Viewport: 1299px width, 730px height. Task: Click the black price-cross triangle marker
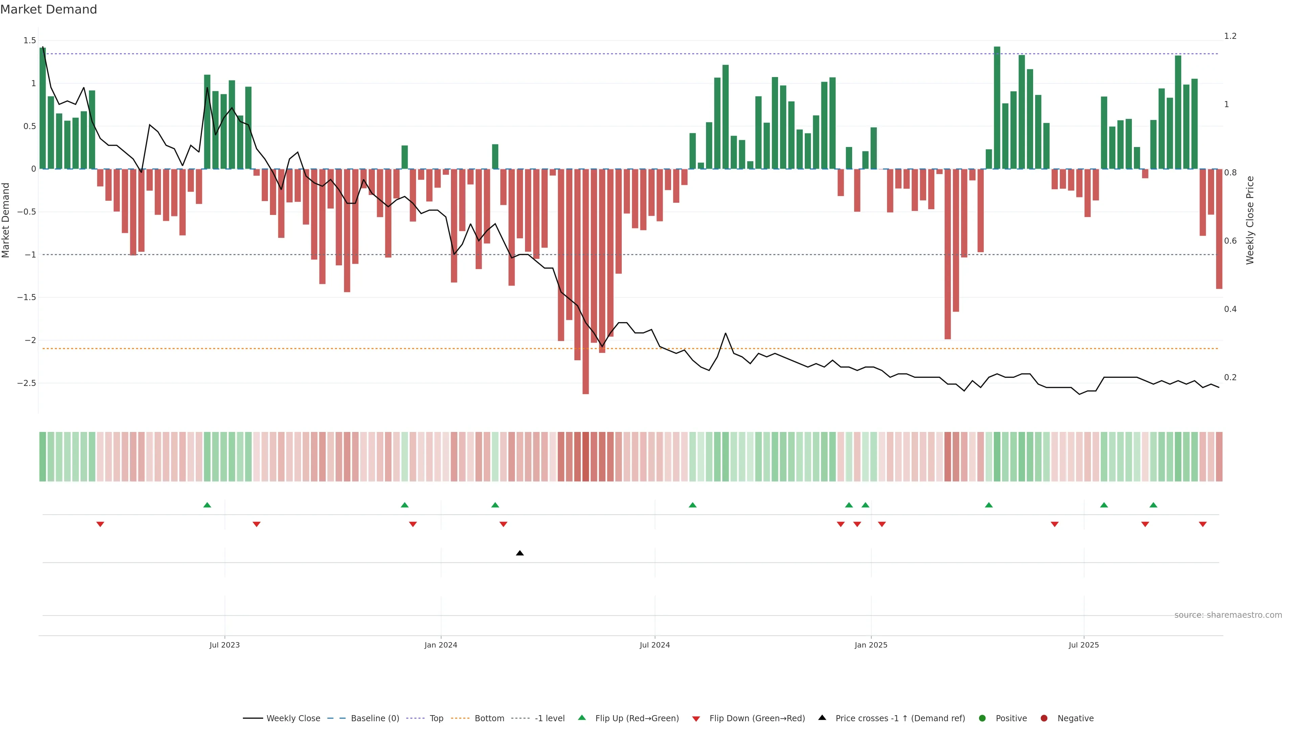[520, 553]
